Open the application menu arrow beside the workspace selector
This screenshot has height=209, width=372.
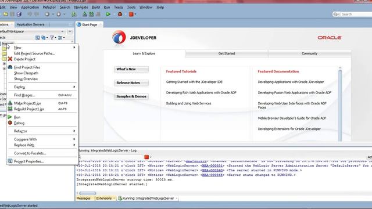(x=70, y=31)
